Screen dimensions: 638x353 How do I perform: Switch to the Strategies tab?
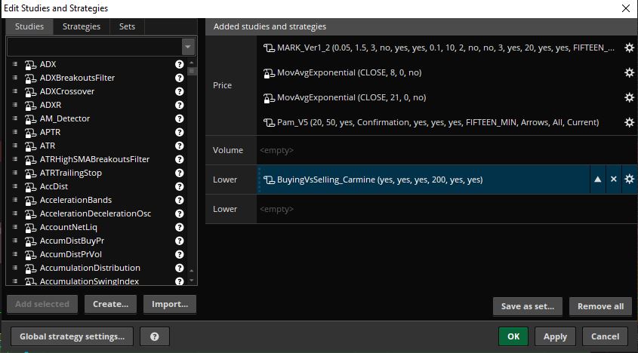[82, 26]
